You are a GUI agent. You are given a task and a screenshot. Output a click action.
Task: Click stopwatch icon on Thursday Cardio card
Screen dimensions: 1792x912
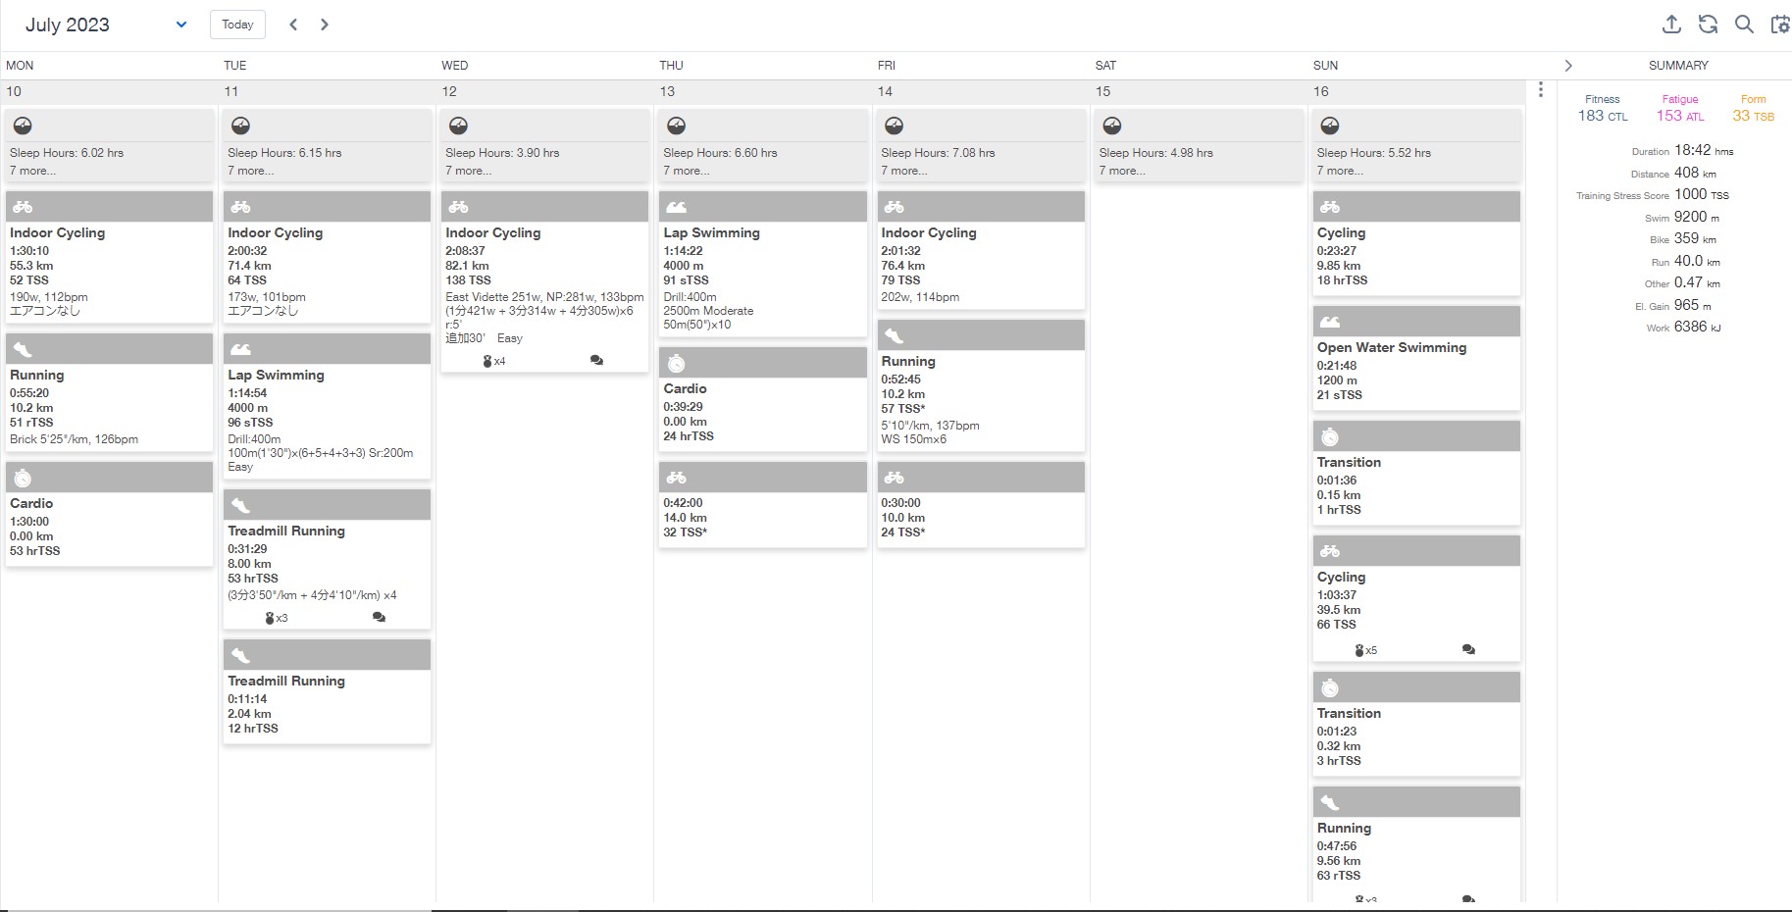(676, 363)
